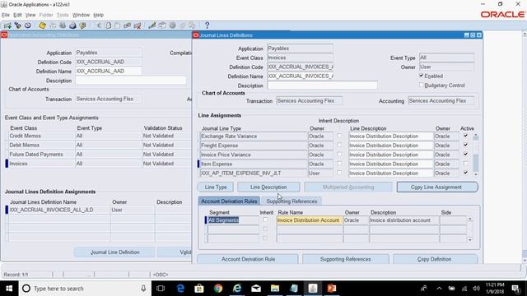The height and width of the screenshot is (296, 527).
Task: Click the Zoom toolbar icon
Action: click(162, 25)
